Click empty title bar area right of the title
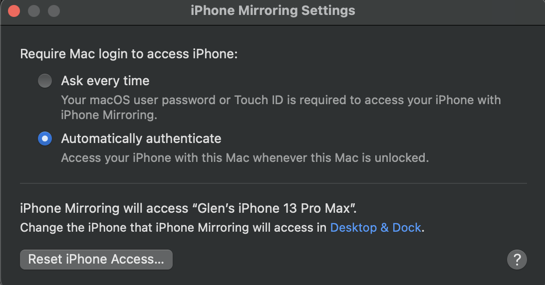 449,10
